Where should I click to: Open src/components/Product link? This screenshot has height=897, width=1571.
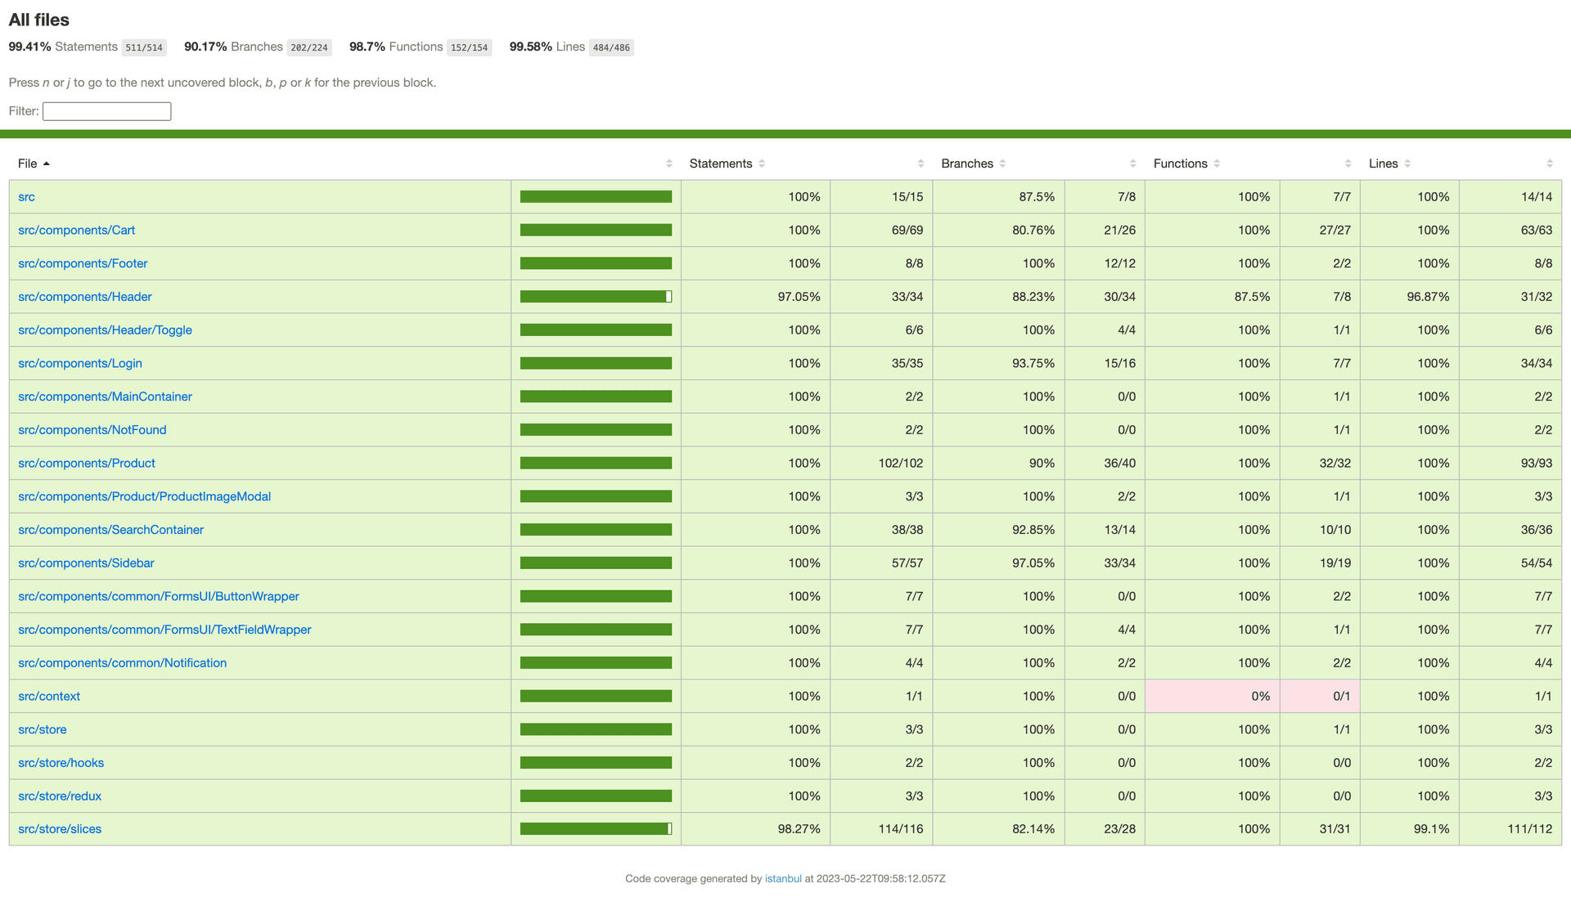86,463
